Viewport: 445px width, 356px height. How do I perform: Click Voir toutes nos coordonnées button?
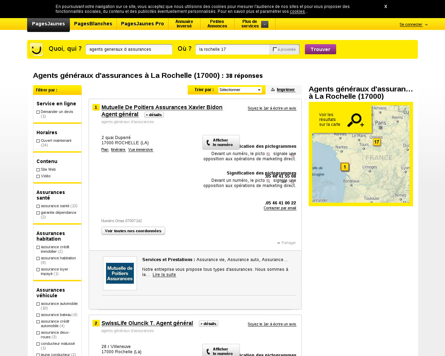click(x=133, y=231)
